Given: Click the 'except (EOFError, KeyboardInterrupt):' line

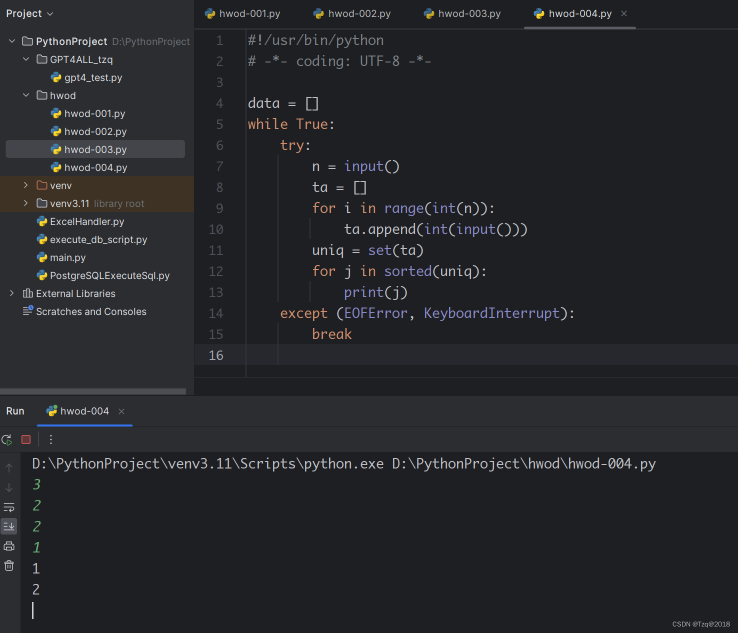Looking at the screenshot, I should [427, 313].
